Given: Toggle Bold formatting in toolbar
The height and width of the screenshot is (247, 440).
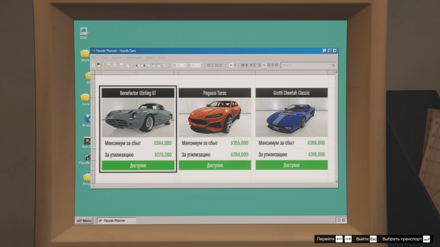Looking at the screenshot, I should click(x=231, y=65).
